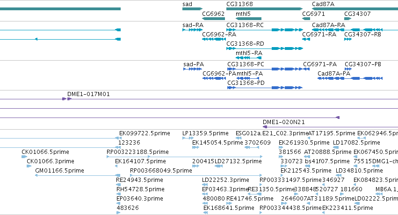Click the CG6962 gene label
The width and height of the screenshot is (398, 215).
[x=213, y=14]
